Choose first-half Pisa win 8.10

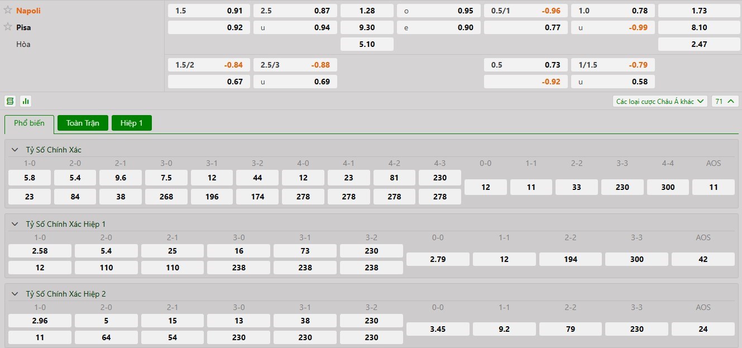pos(699,27)
